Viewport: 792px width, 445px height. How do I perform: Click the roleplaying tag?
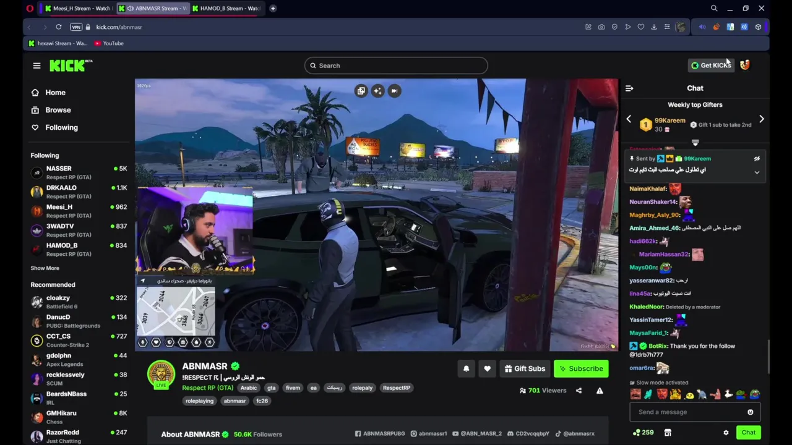tap(199, 401)
